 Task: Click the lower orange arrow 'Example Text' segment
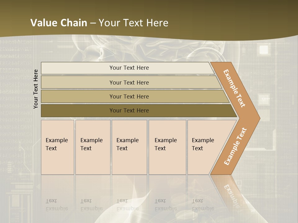click(x=235, y=146)
